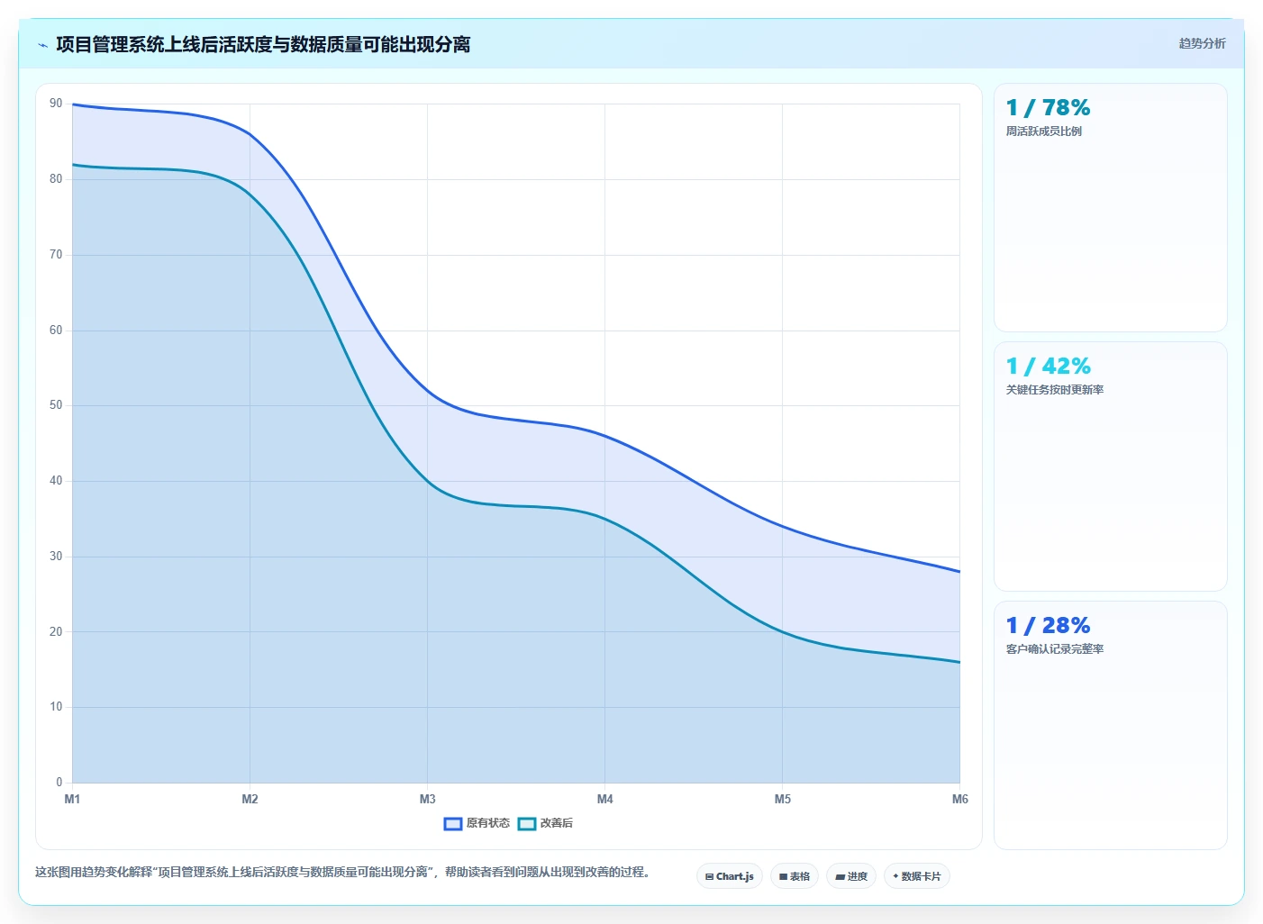Click the lightning icon beside the title
Screen dimensions: 1263x924
(x=42, y=45)
